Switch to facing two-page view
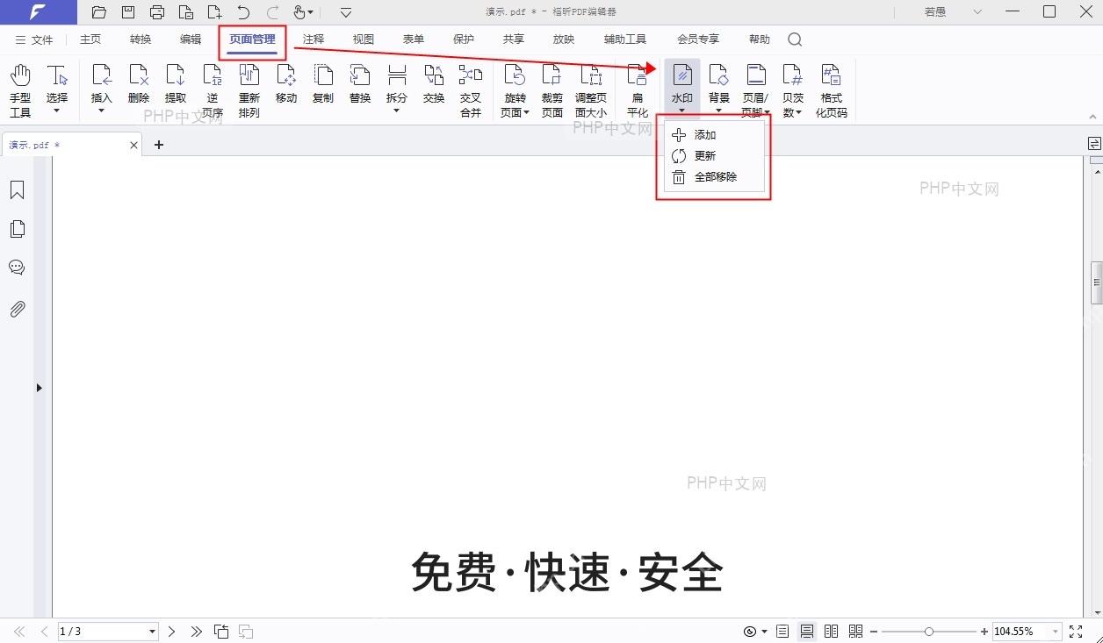Image resolution: width=1103 pixels, height=643 pixels. click(x=831, y=632)
